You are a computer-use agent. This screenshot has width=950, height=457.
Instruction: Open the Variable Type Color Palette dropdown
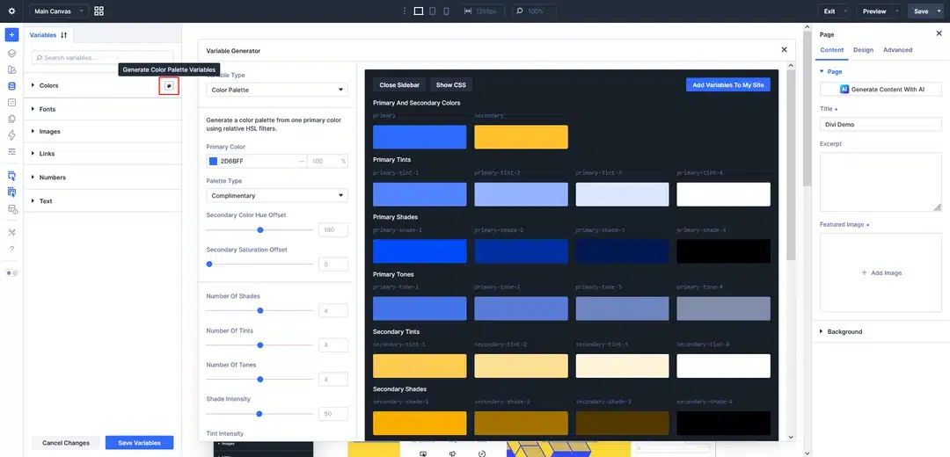pyautogui.click(x=277, y=90)
